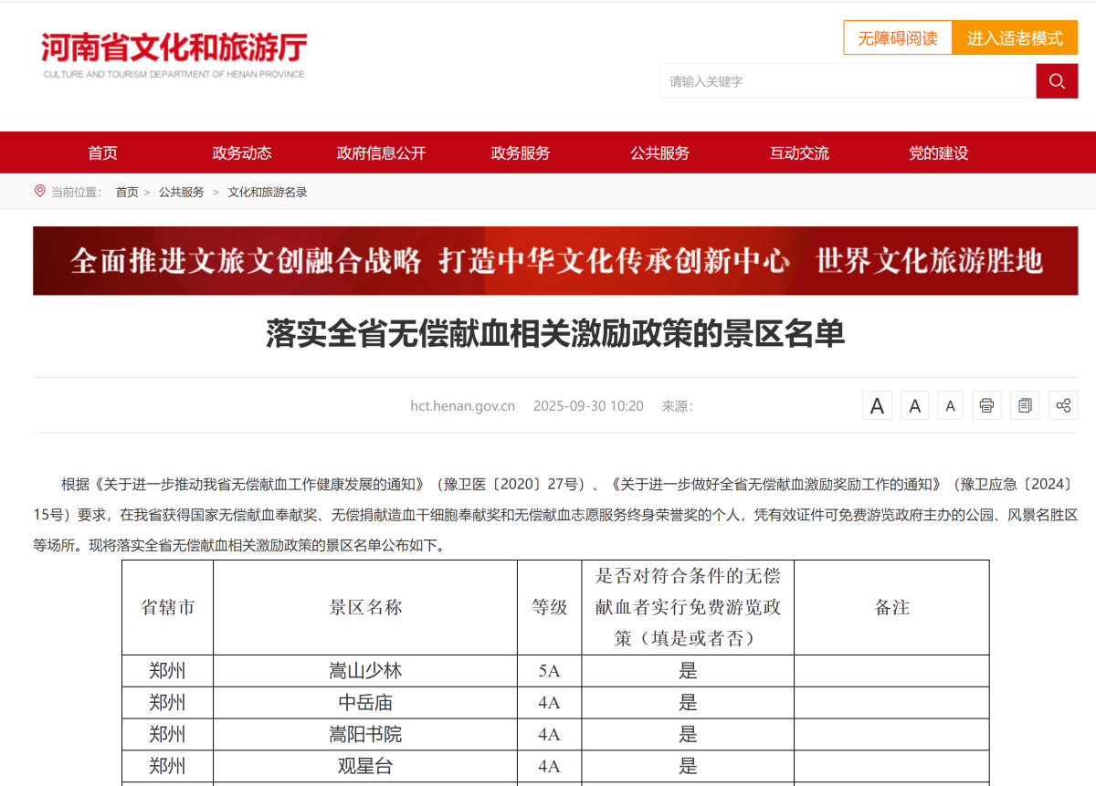Click 是 in the 中岳庙 row
1096x786 pixels.
click(688, 703)
